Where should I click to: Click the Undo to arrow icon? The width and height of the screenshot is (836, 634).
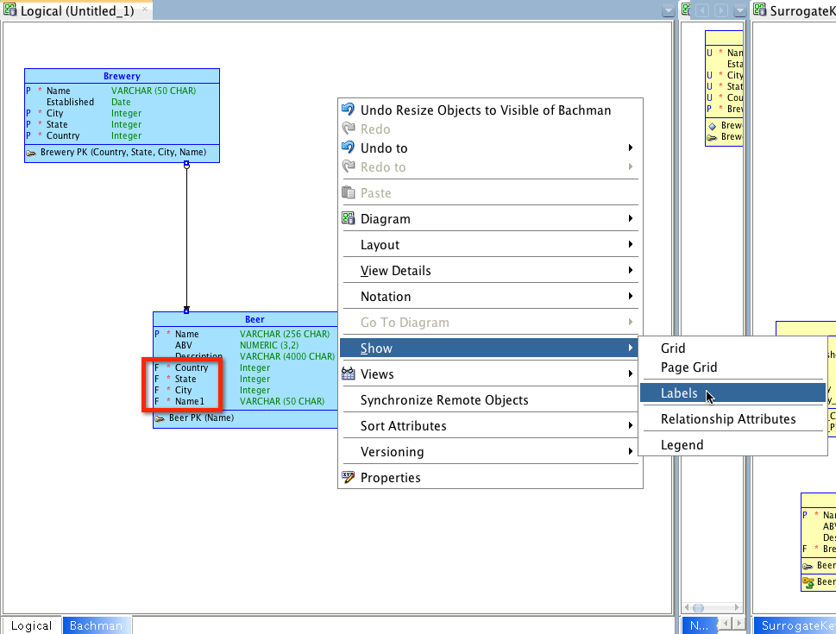coord(349,148)
